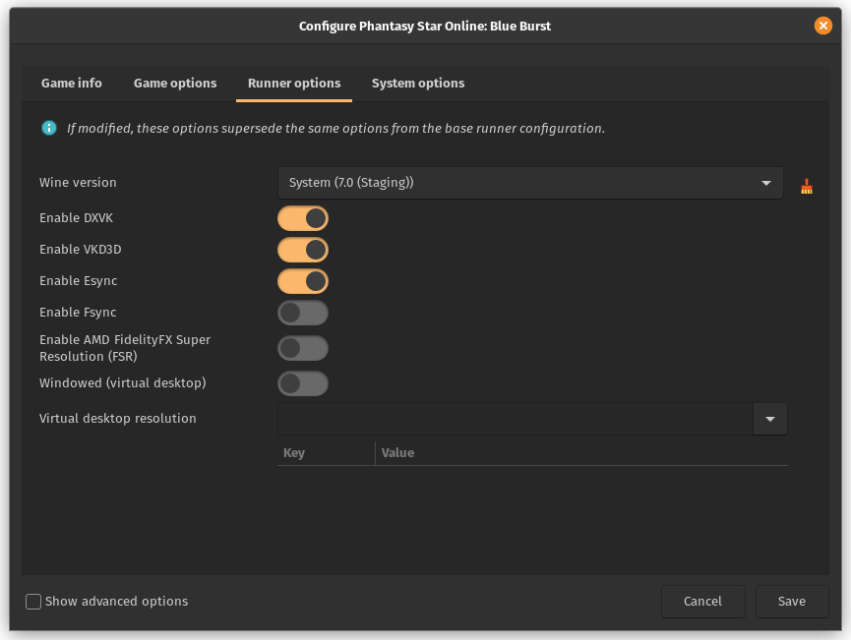Click the Cancel button
Screen dimensions: 851x640
tap(702, 602)
